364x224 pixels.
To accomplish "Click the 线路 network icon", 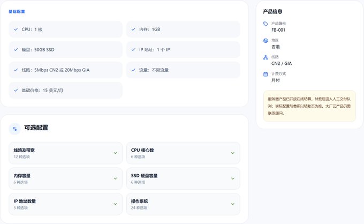I will tap(266, 57).
